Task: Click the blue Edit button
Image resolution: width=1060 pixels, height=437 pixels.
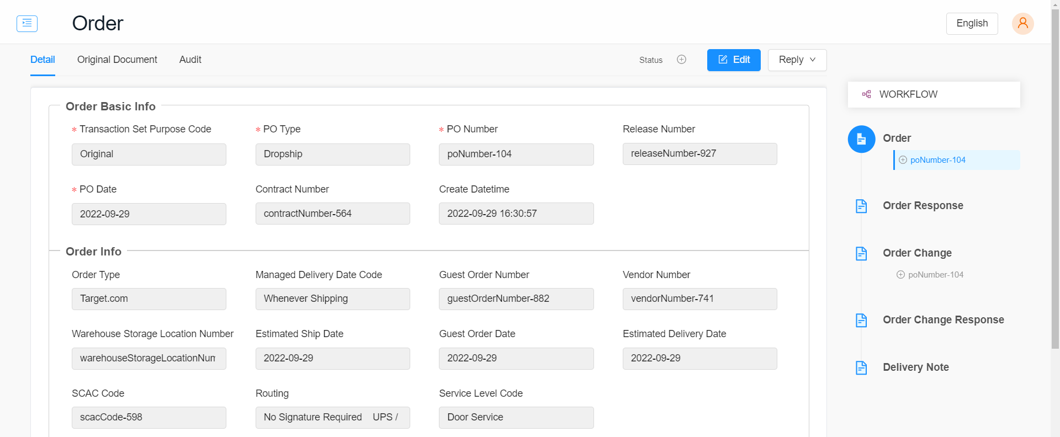Action: (x=734, y=60)
